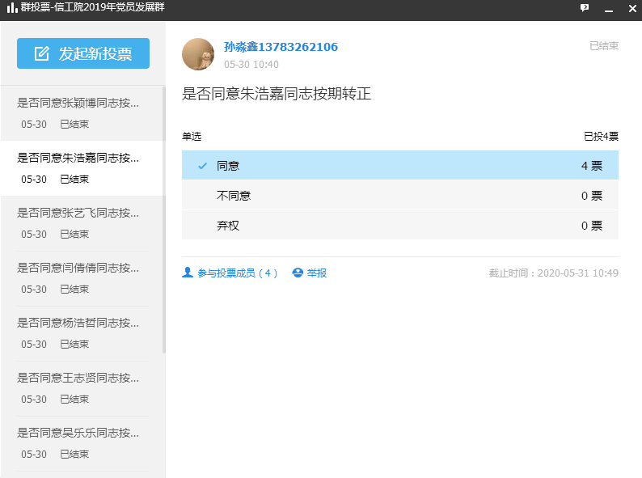Close the 群投票 window
The height and width of the screenshot is (478, 642).
pyautogui.click(x=632, y=9)
